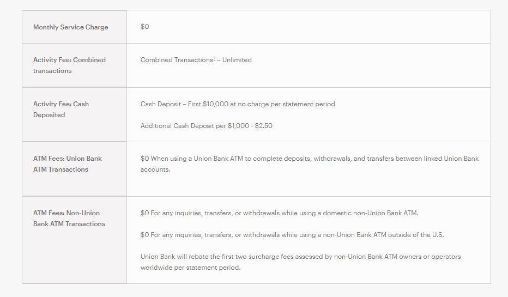Click the $0 monthly service charge value

(x=144, y=27)
